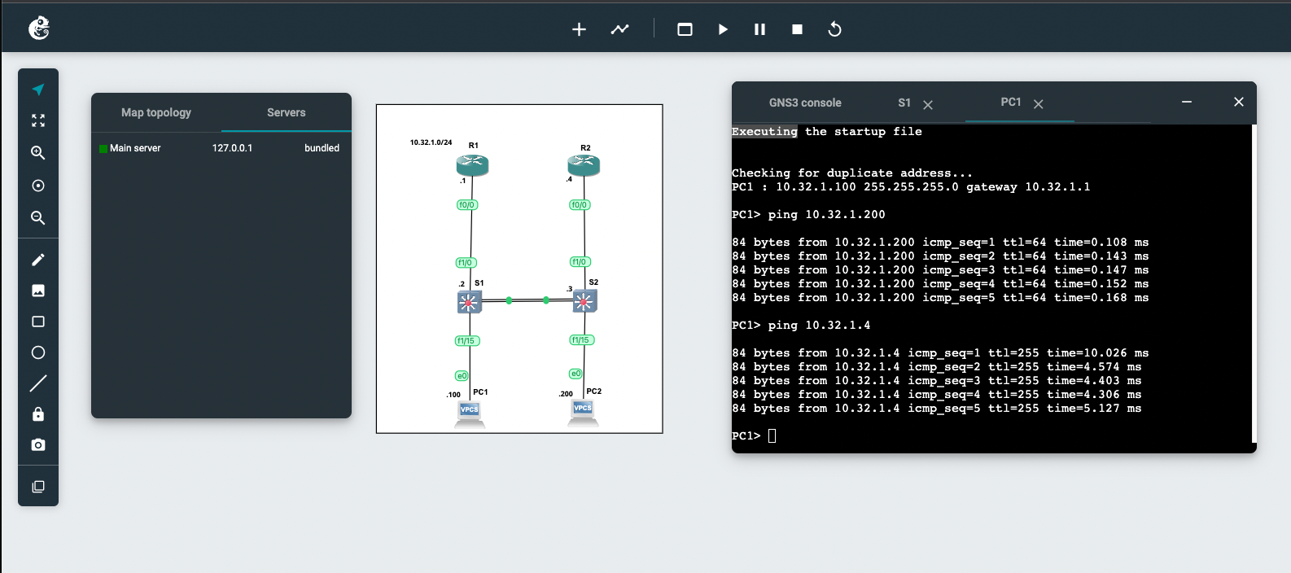
Task: Open the statistics chart icon
Action: (619, 29)
